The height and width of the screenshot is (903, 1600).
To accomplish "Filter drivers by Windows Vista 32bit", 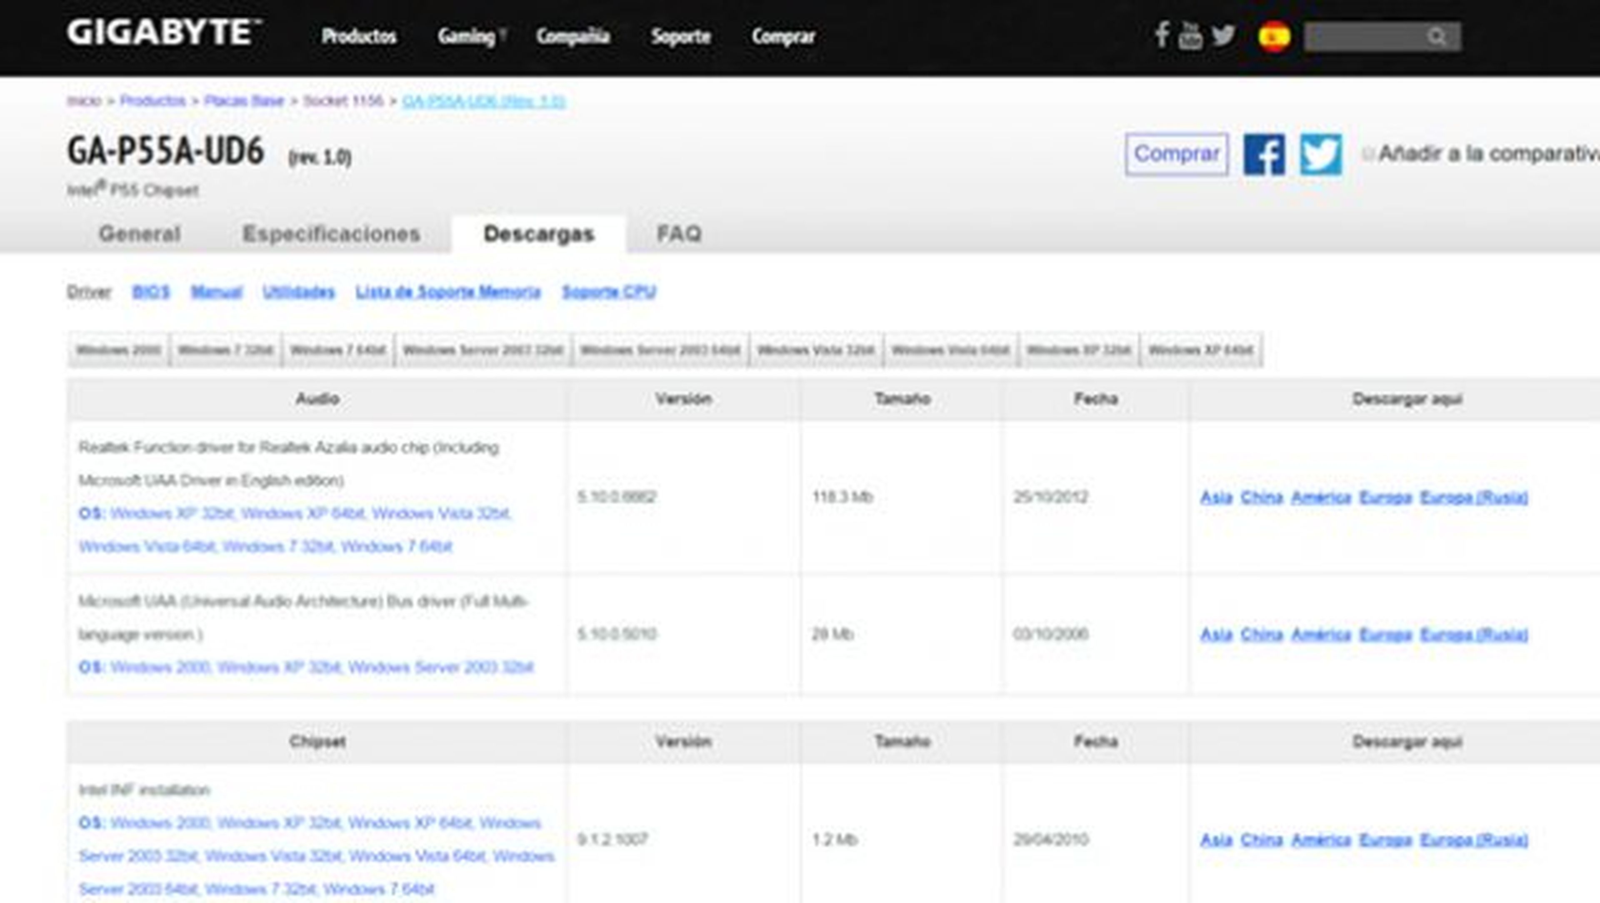I will tap(815, 349).
